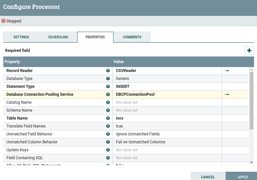Select the Unmatched Field Behavior label
257x180 pixels.
tap(29, 134)
